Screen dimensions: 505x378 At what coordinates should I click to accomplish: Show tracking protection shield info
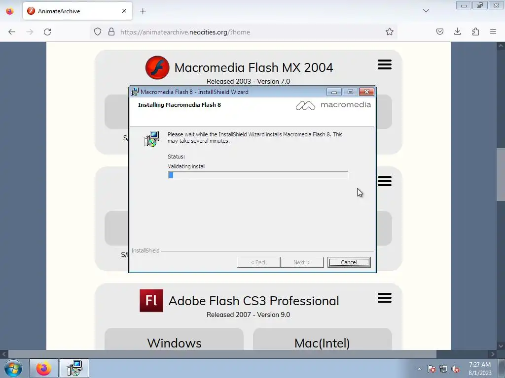98,32
